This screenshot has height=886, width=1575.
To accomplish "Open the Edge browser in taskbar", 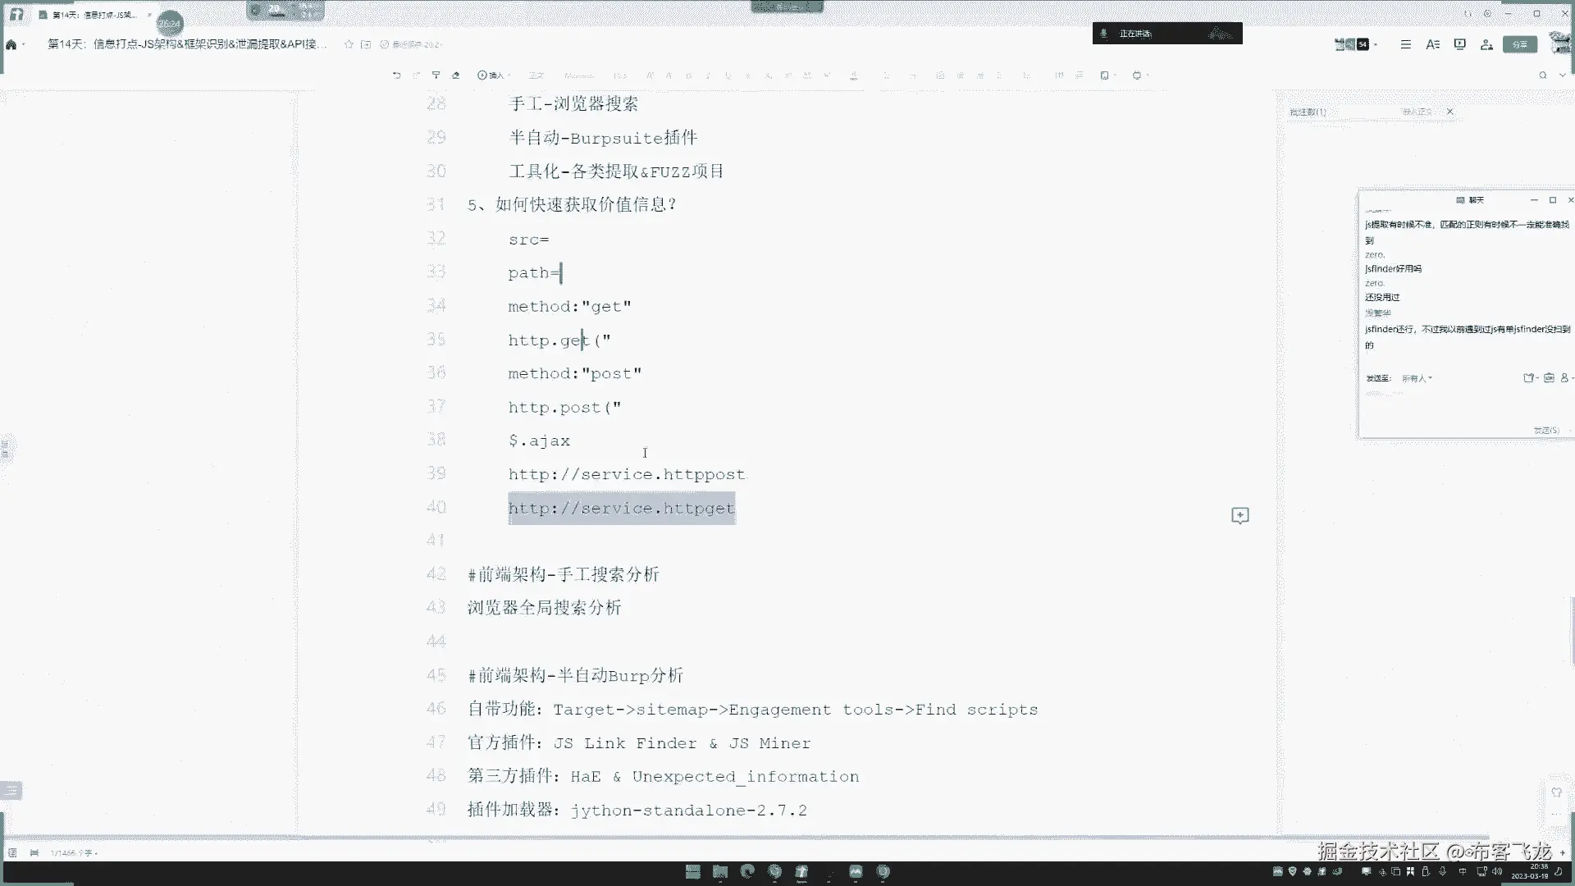I will point(746,872).
